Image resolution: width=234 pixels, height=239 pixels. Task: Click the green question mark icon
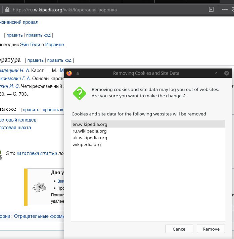pos(80,93)
